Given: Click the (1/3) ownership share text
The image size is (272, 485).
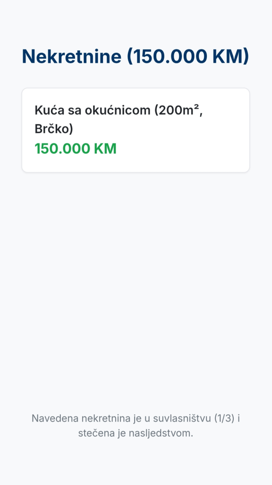Looking at the screenshot, I should point(224,419).
